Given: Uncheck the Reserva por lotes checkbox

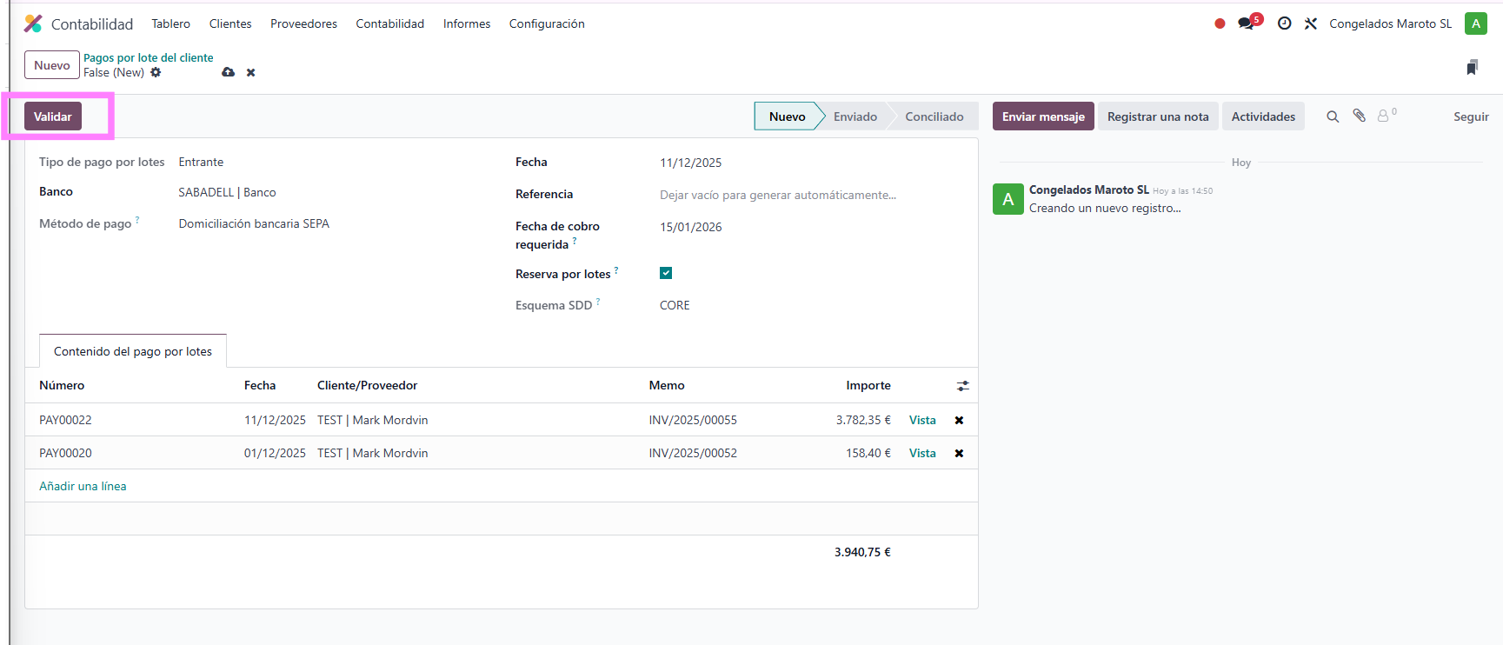Looking at the screenshot, I should pyautogui.click(x=666, y=273).
